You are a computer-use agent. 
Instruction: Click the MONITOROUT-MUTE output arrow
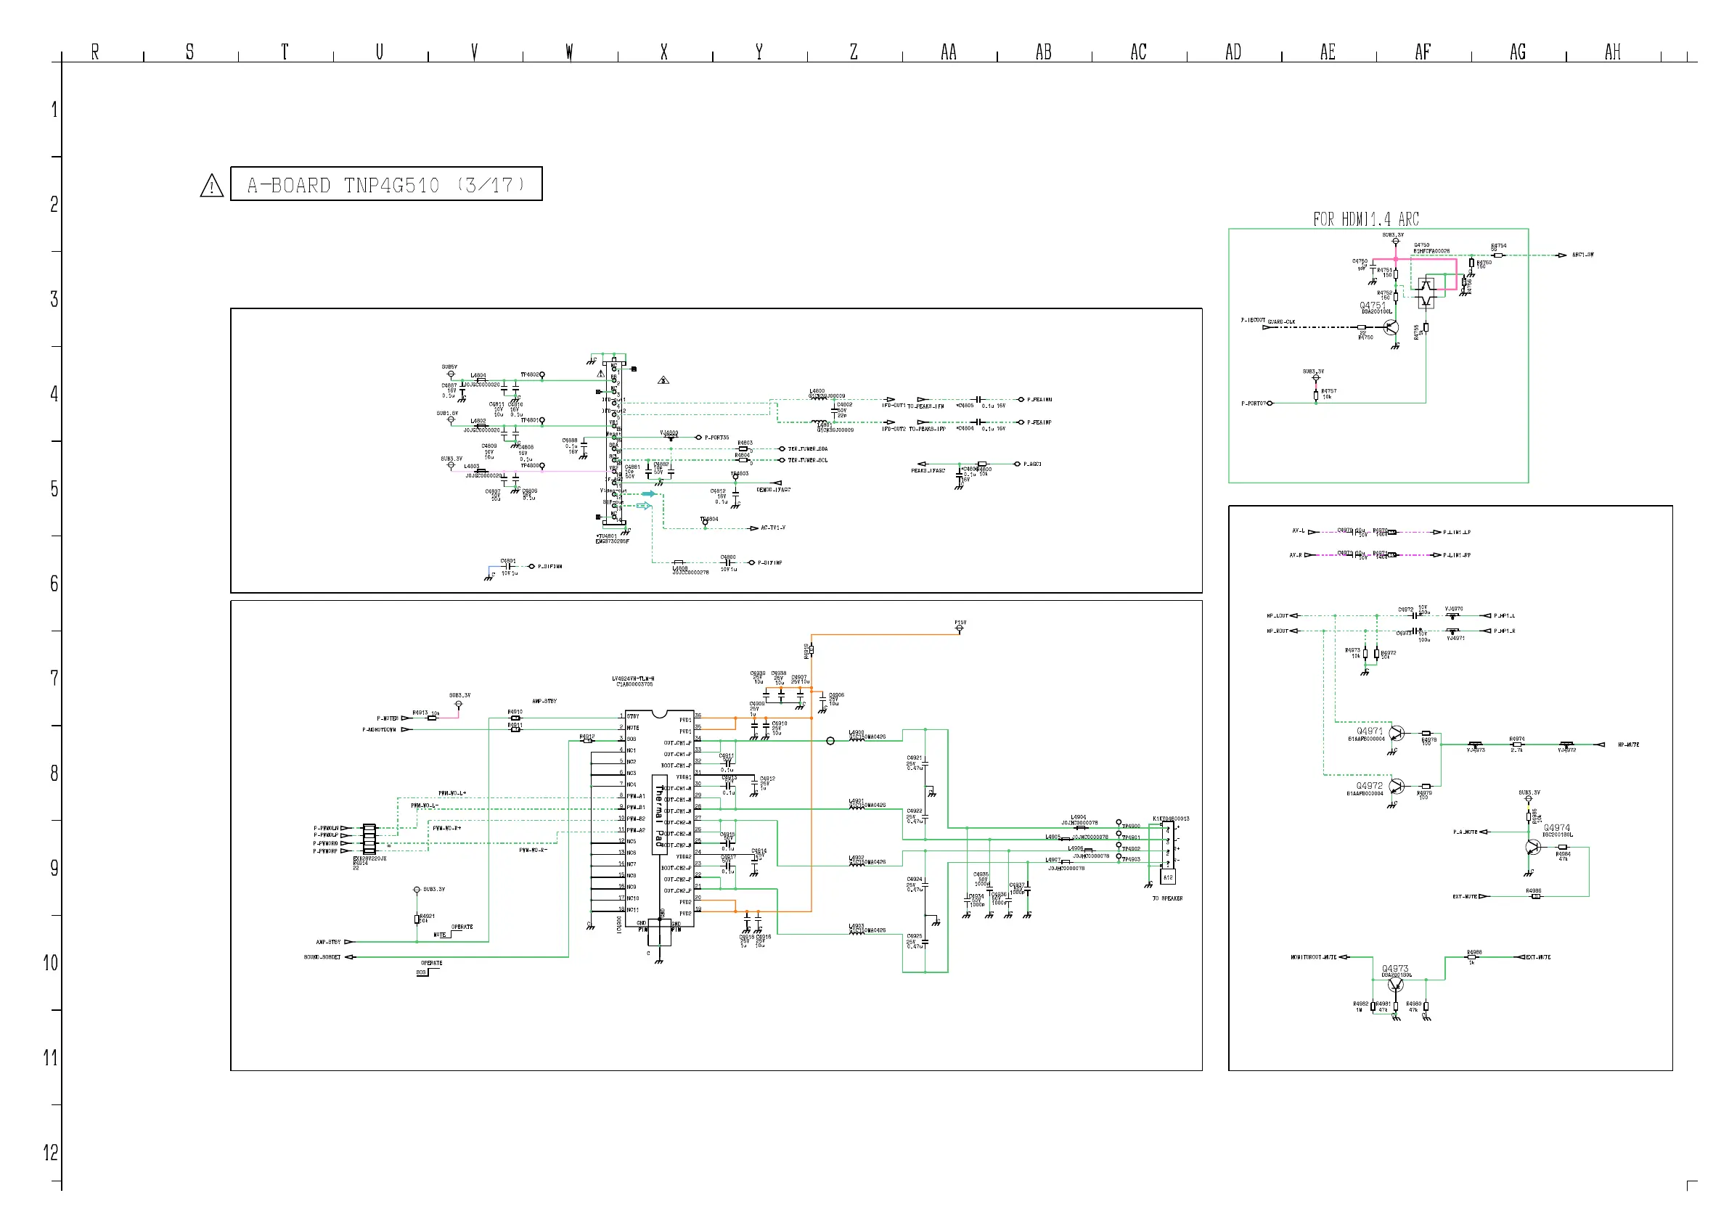pyautogui.click(x=1344, y=958)
